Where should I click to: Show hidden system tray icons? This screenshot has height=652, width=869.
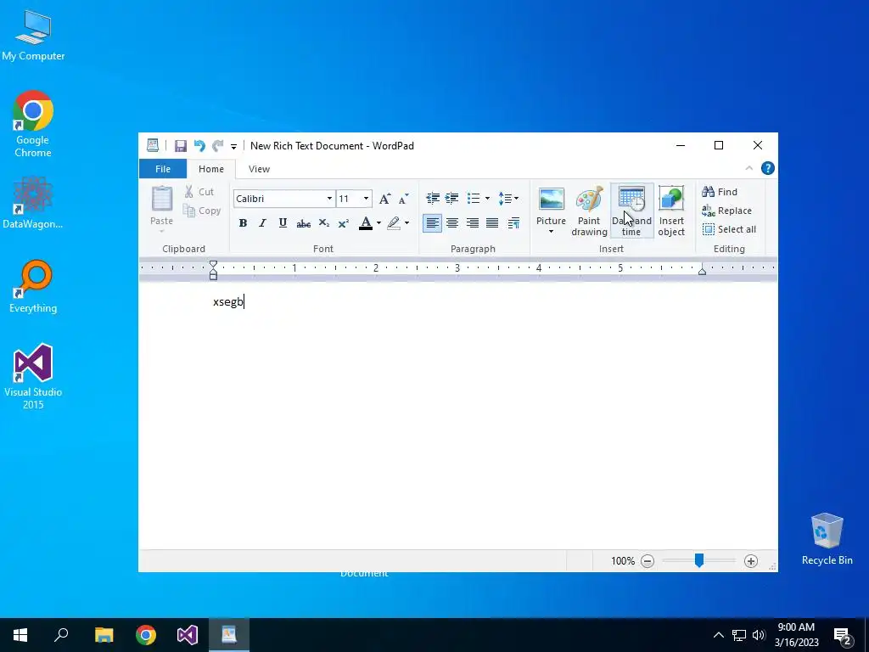tap(718, 635)
